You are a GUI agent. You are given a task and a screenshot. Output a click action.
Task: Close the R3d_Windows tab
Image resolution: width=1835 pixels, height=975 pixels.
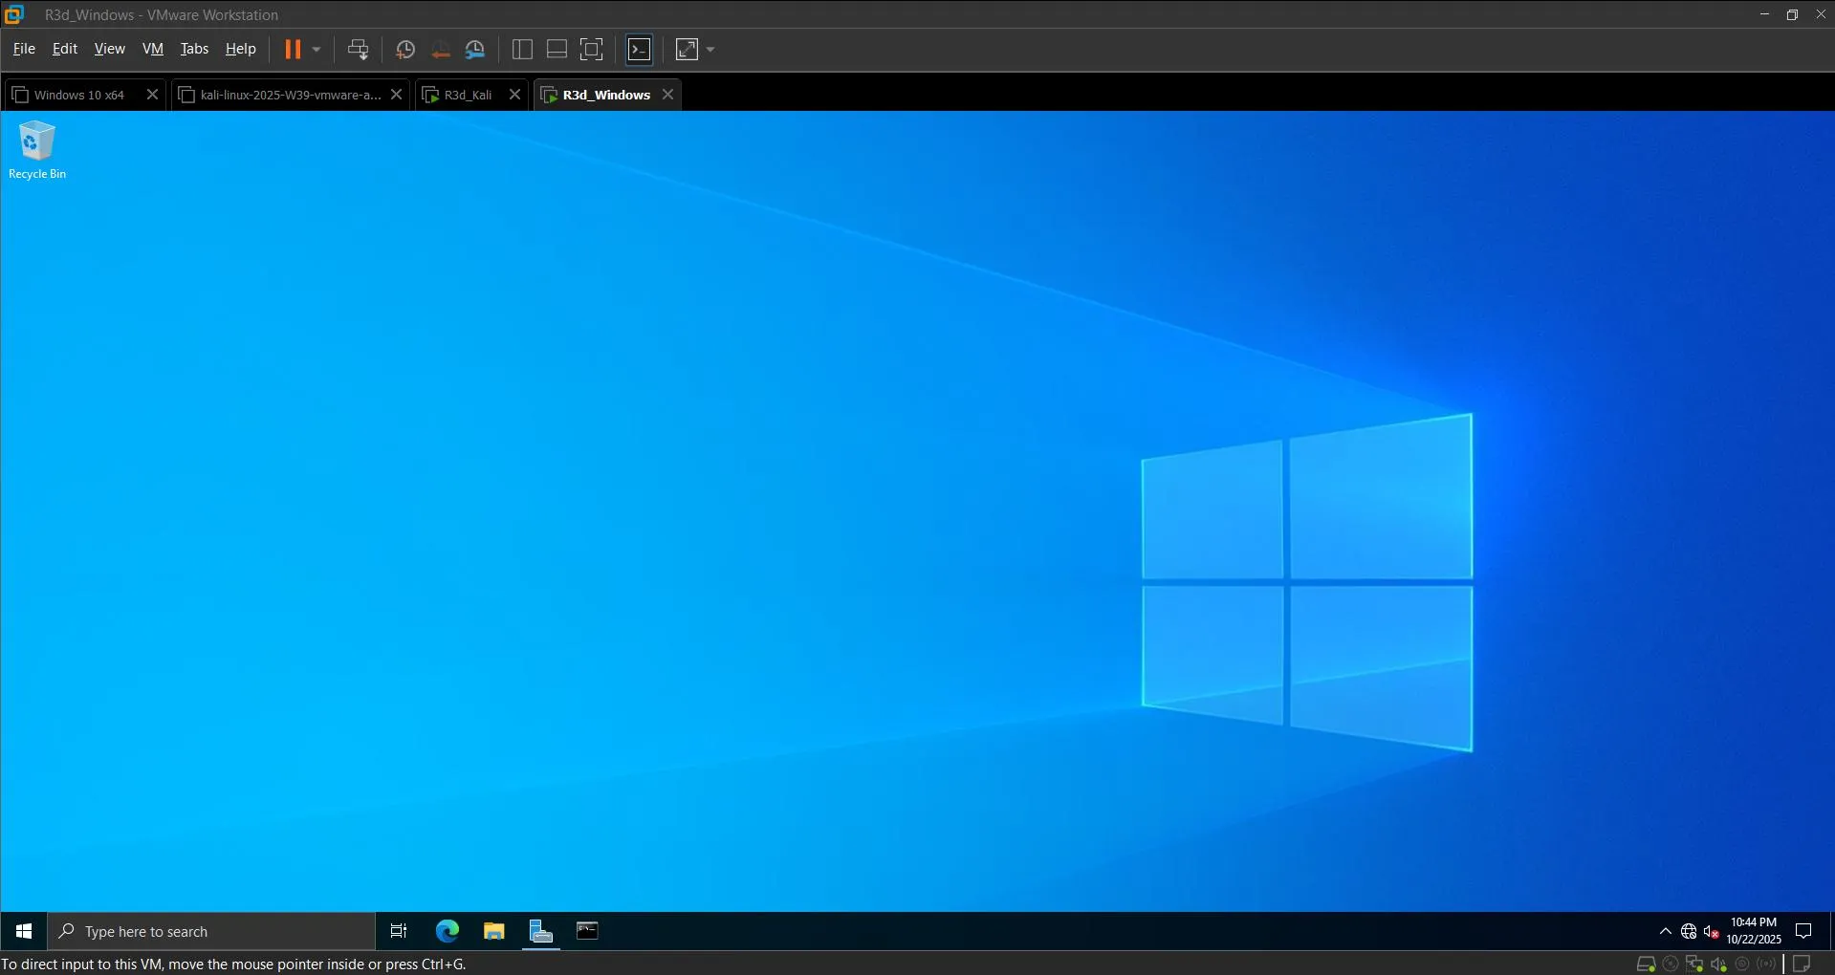coord(668,95)
